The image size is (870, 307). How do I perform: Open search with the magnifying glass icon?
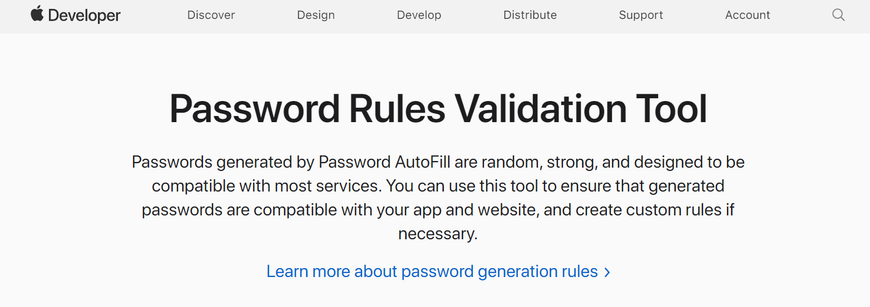[x=838, y=15]
